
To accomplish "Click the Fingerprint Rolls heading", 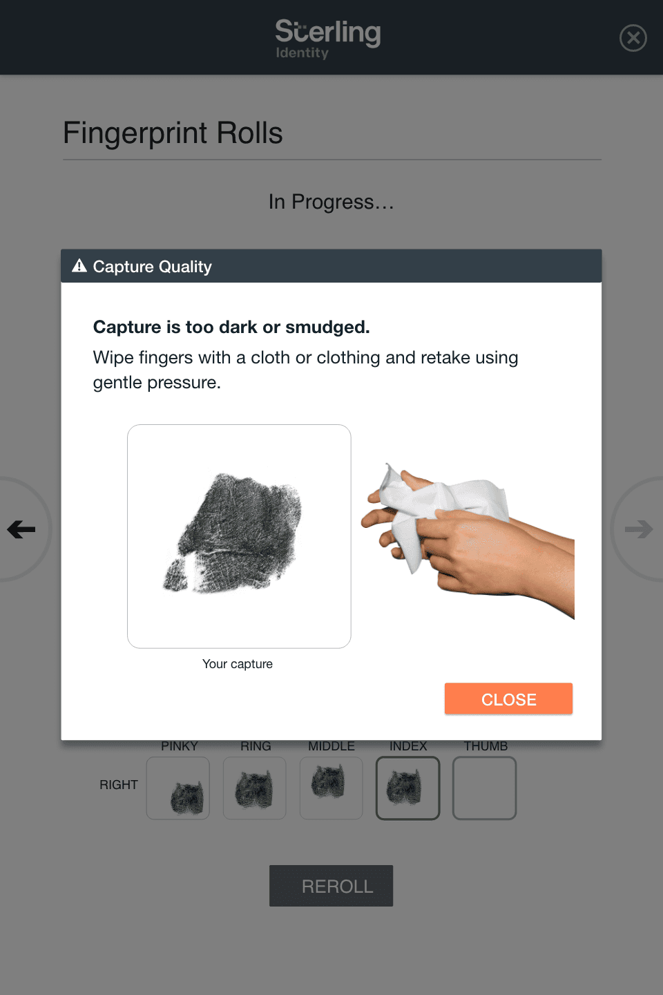I will 173,133.
